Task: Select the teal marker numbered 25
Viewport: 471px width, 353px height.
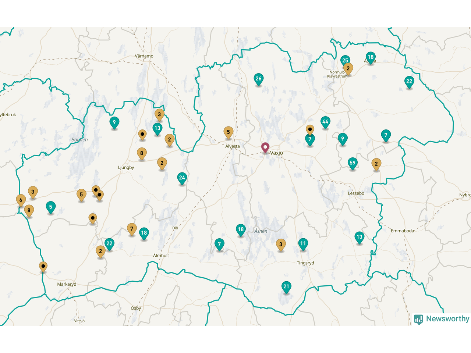Action: click(345, 60)
